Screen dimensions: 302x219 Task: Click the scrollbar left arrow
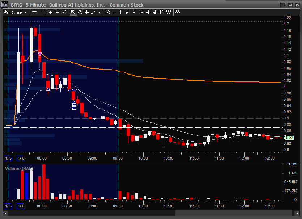coord(5,213)
